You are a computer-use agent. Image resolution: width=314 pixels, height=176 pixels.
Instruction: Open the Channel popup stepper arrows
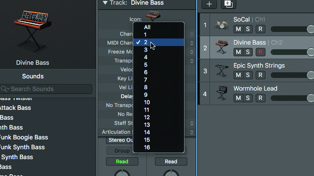[x=192, y=34]
